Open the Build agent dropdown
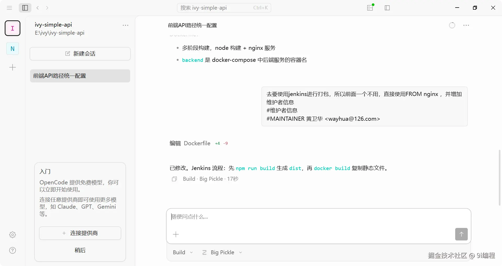 (x=183, y=252)
